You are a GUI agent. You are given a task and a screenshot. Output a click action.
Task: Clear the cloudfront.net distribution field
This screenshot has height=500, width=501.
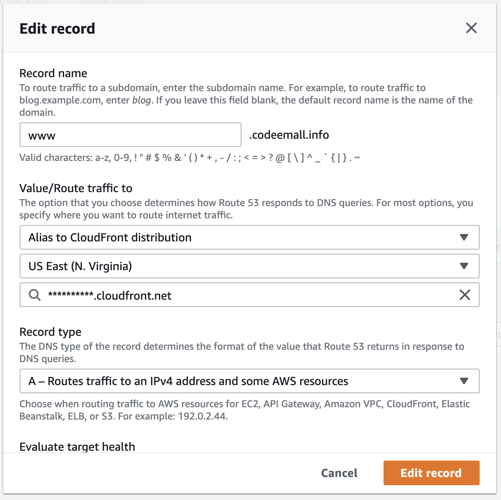pyautogui.click(x=464, y=295)
